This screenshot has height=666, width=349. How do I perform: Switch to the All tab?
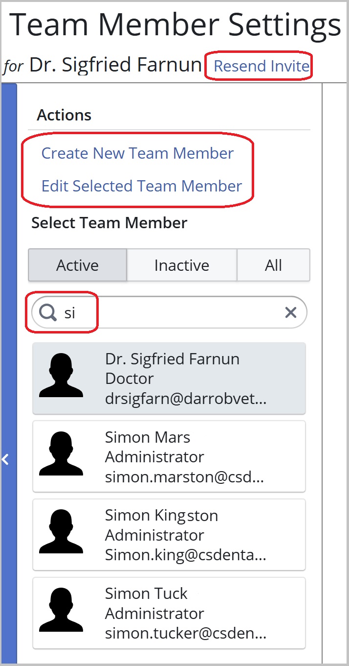point(273,265)
